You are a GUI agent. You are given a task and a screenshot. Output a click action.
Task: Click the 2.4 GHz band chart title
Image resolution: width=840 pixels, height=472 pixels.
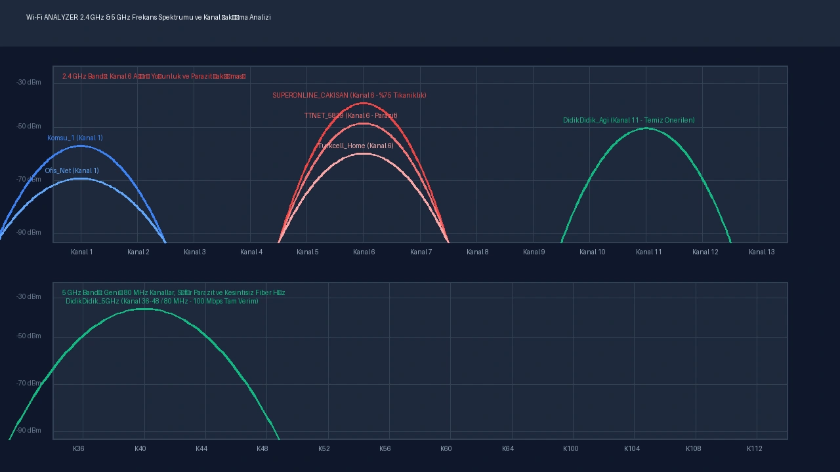(154, 76)
